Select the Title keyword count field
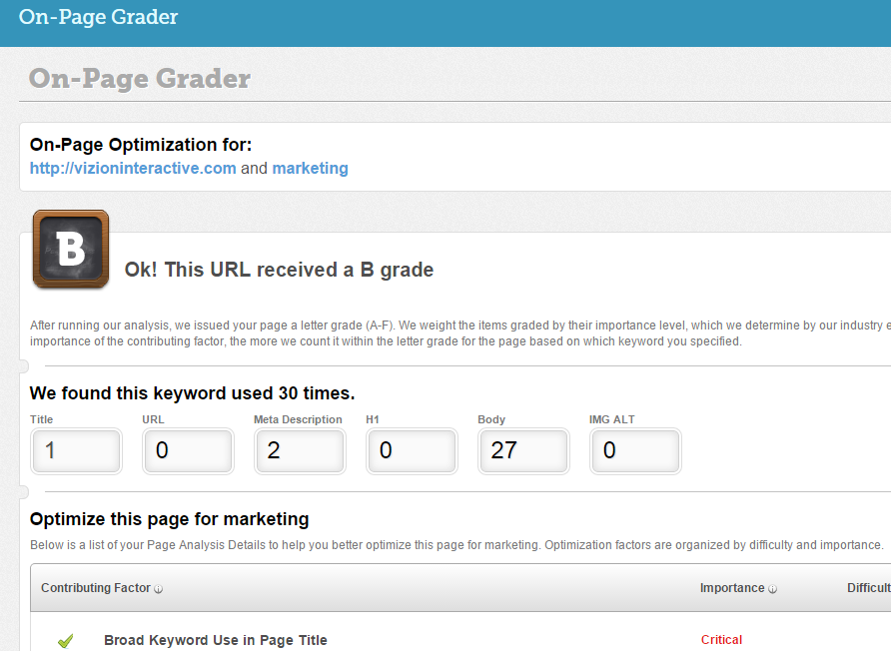891x651 pixels. pos(76,451)
